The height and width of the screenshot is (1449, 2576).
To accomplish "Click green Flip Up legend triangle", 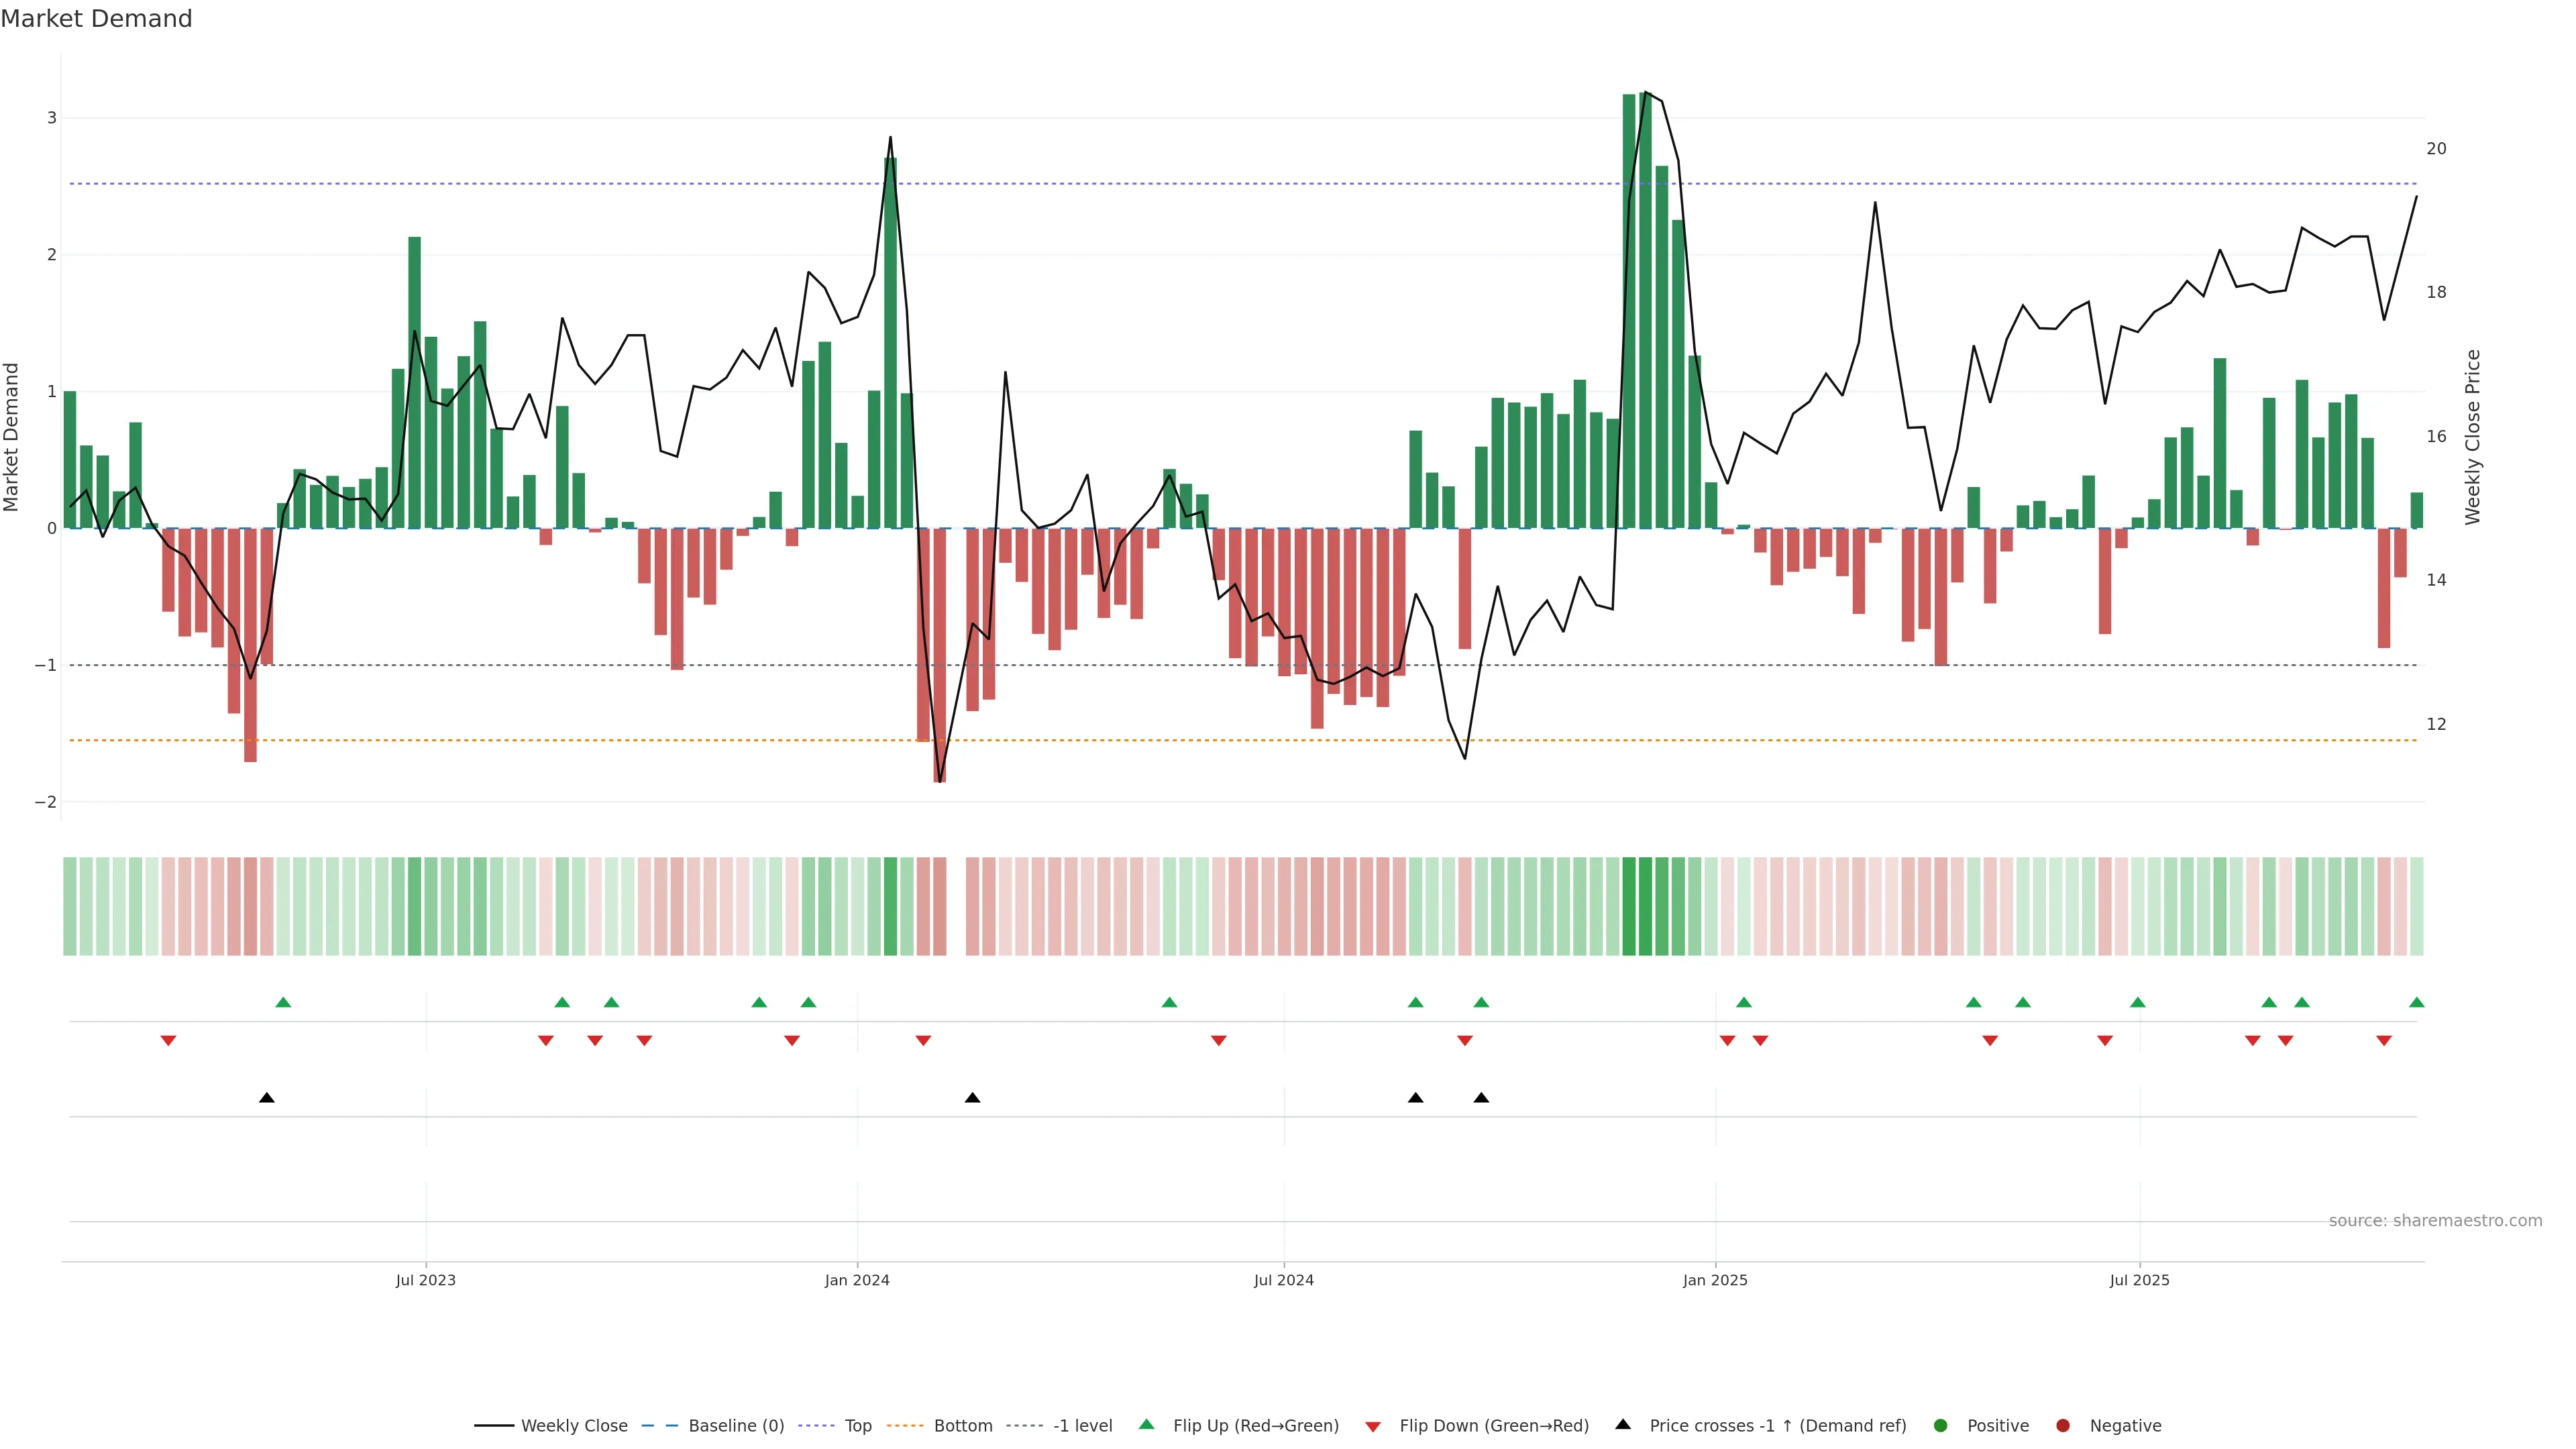I will [1147, 1425].
